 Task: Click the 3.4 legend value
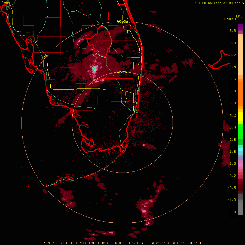point(233,127)
